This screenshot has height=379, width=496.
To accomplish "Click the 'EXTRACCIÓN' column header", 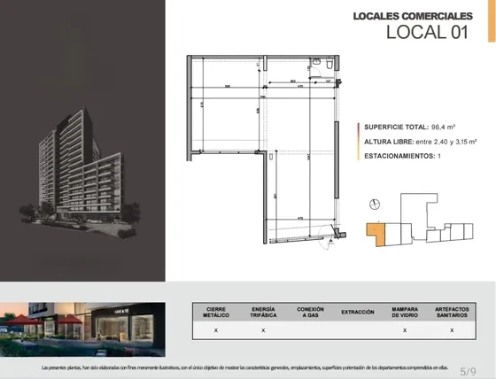I will (x=358, y=313).
